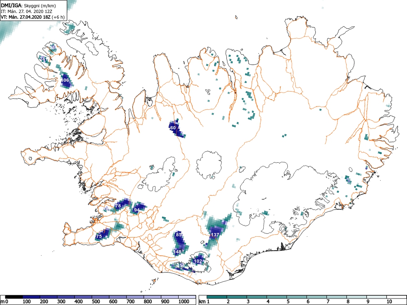Click the 8 label in the kilometre legend
The image size is (407, 305).
tap(348, 302)
